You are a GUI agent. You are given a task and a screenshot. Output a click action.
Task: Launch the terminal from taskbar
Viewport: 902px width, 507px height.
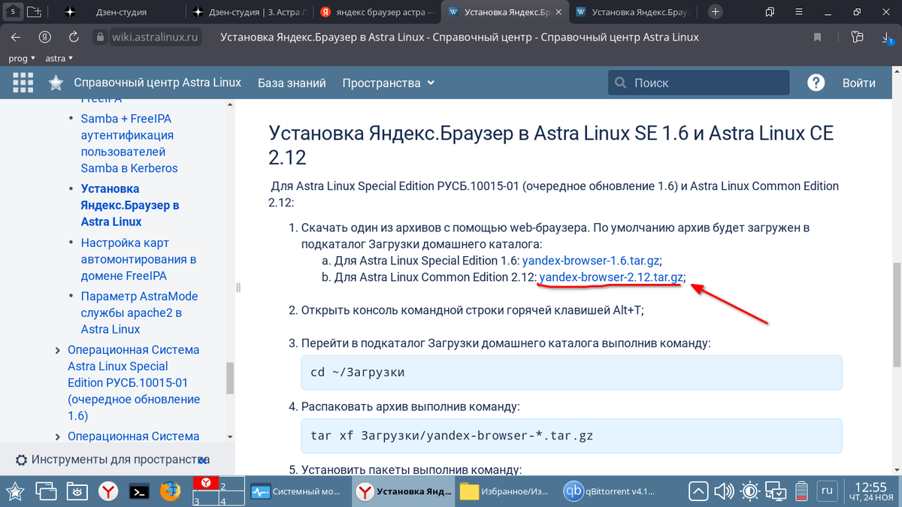[139, 491]
